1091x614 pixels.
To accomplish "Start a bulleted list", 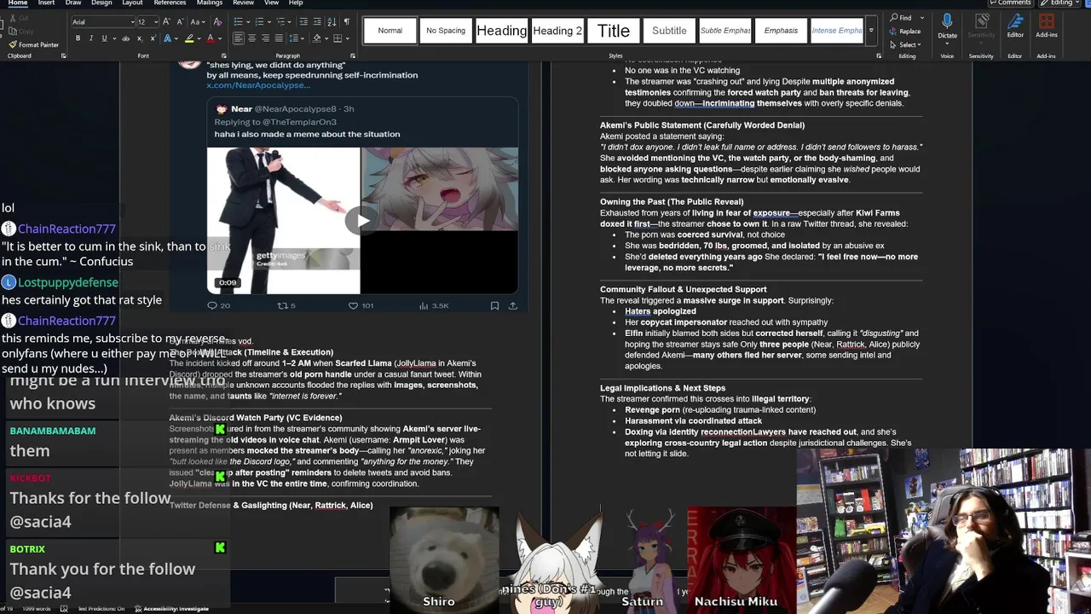I will [239, 21].
